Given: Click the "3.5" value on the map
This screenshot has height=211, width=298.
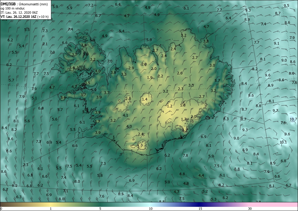Looking at the screenshot, I should [x=87, y=83].
